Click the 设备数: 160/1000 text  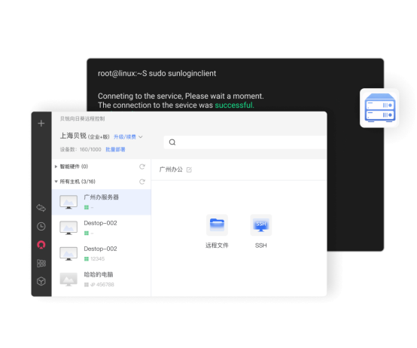click(x=81, y=149)
